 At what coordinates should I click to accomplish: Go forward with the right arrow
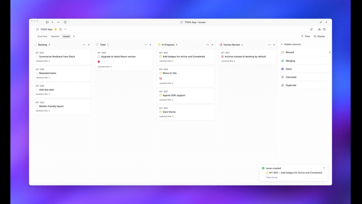(58, 22)
